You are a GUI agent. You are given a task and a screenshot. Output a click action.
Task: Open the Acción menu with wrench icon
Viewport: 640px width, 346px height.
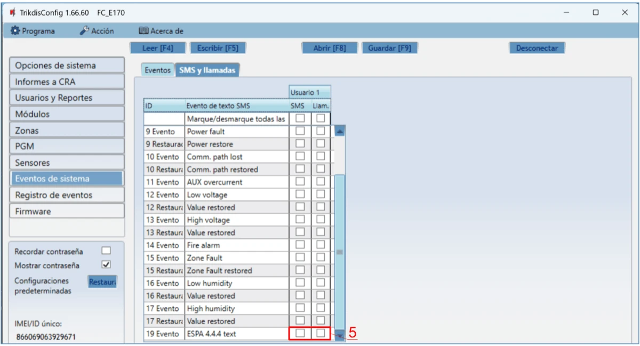pyautogui.click(x=97, y=31)
